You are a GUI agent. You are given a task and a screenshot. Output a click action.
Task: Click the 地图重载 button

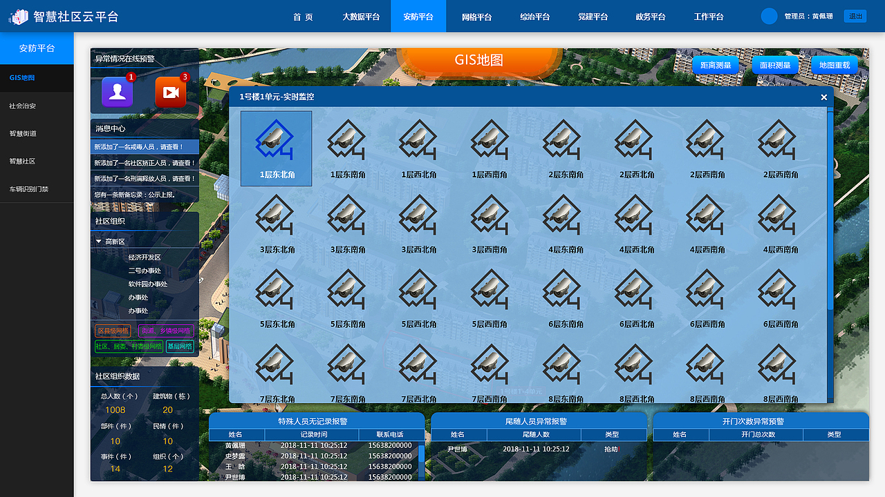click(x=835, y=65)
